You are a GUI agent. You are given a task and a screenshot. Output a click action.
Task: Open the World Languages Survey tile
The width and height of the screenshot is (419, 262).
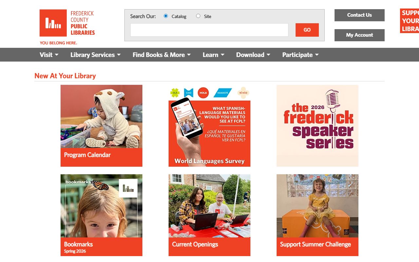pos(209,126)
